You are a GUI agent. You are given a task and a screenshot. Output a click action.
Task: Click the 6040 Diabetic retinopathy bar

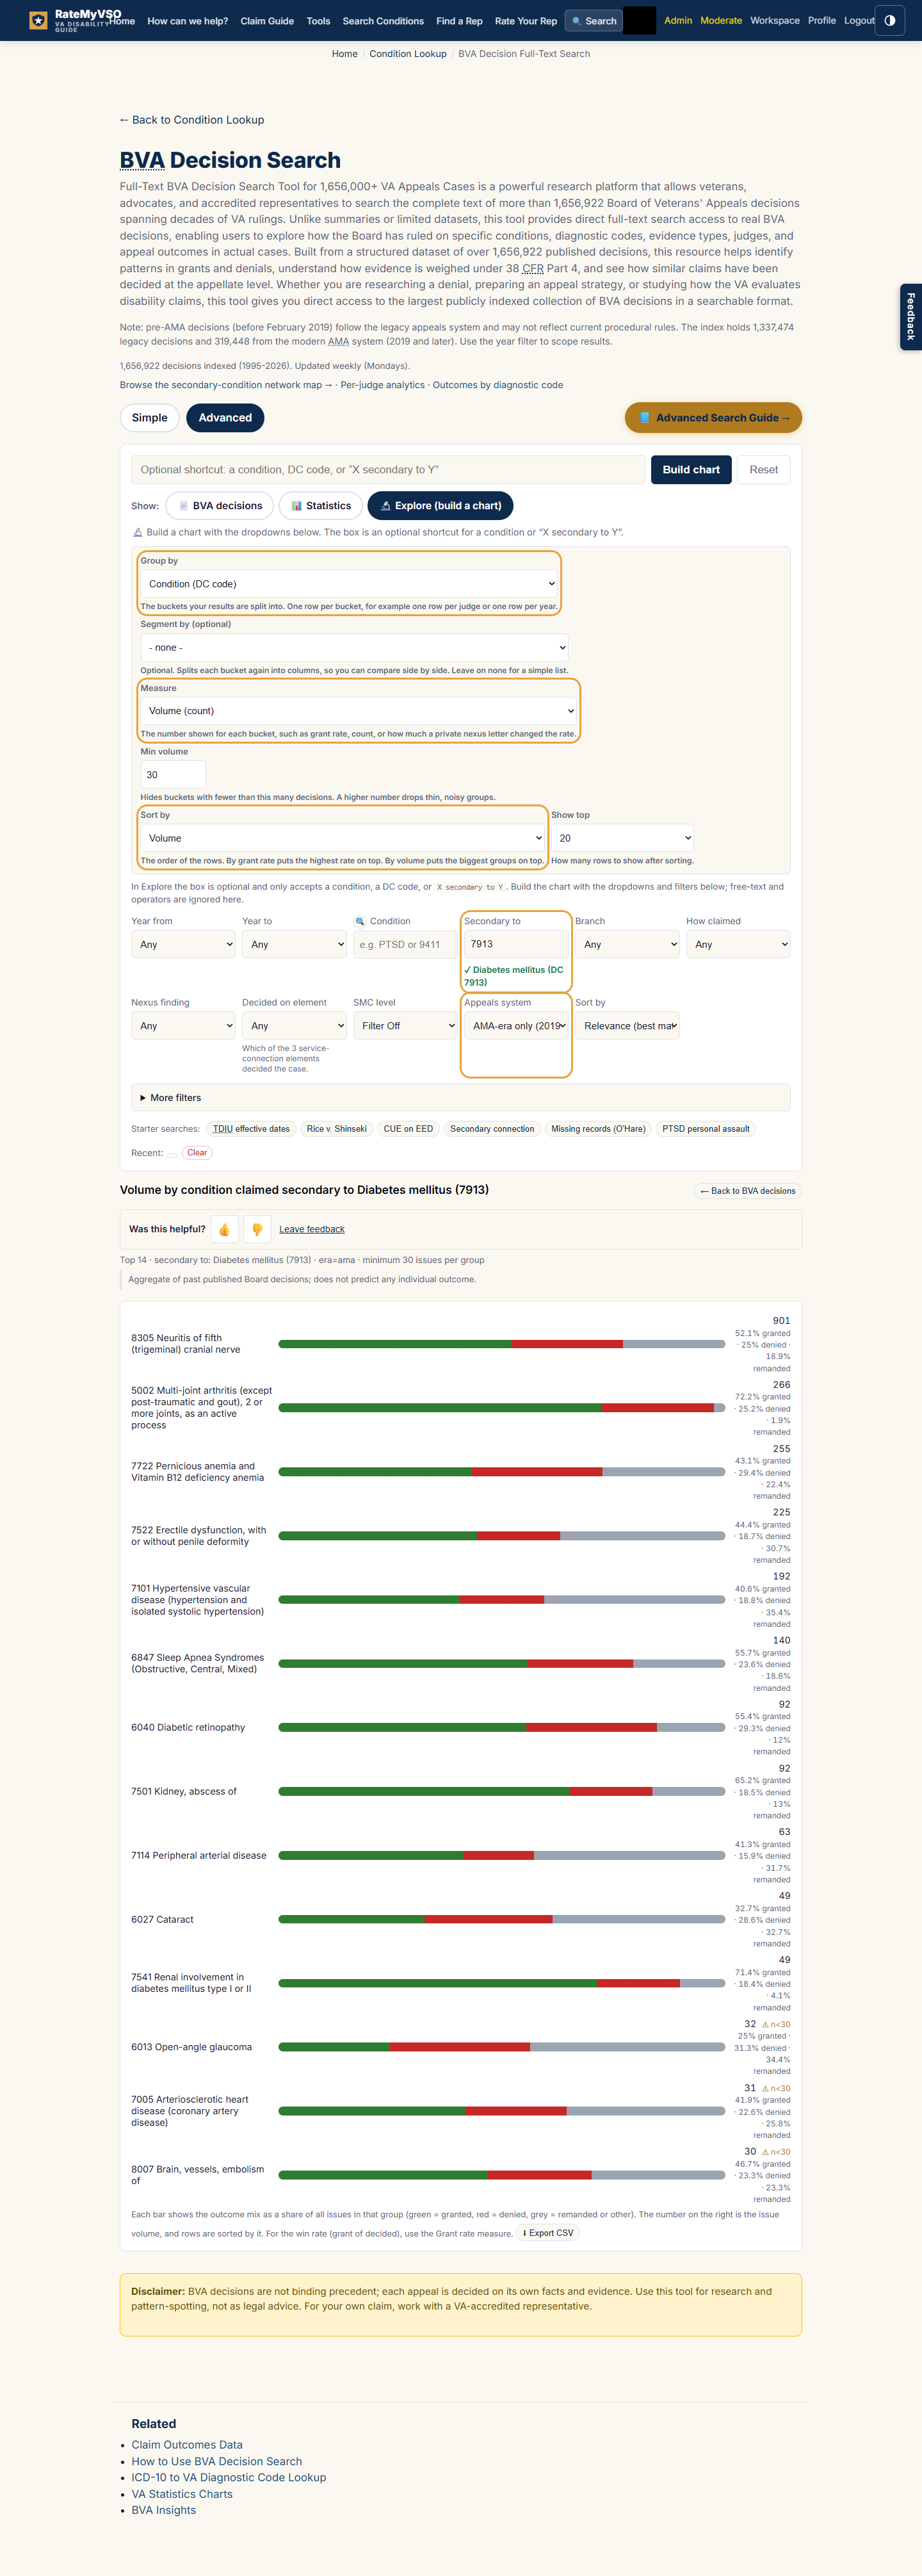[502, 1728]
